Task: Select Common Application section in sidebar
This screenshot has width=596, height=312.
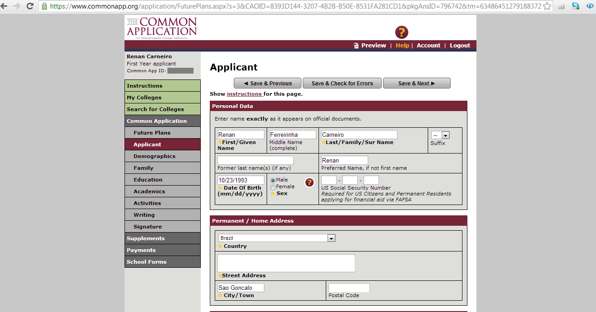Action: click(162, 121)
